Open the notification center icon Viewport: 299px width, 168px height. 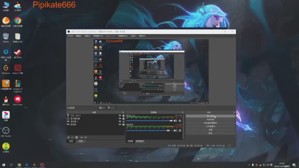294,165
